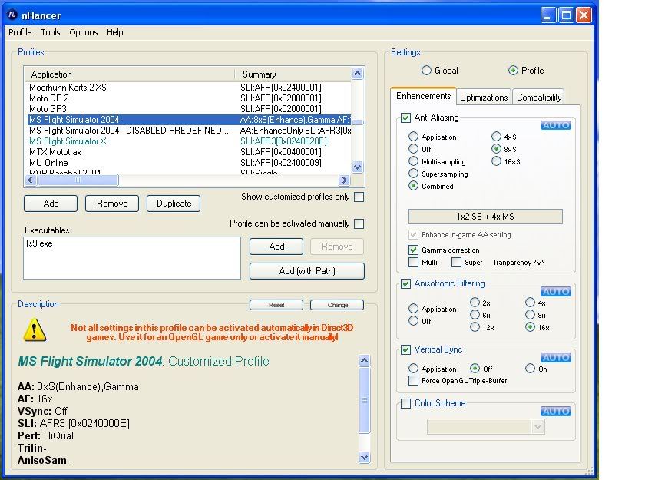Switch to the Optimizations tab
This screenshot has height=480, width=645.
(x=484, y=97)
